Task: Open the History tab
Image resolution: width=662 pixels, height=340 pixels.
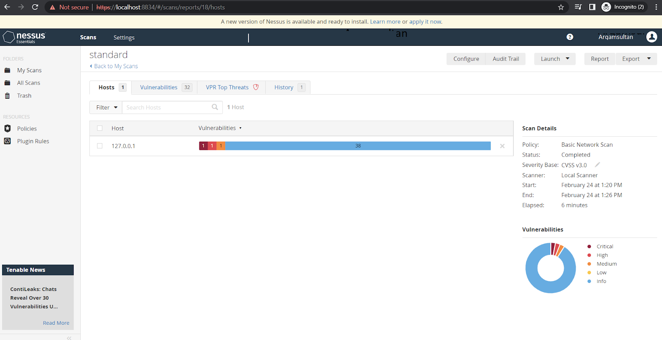Action: [x=288, y=87]
